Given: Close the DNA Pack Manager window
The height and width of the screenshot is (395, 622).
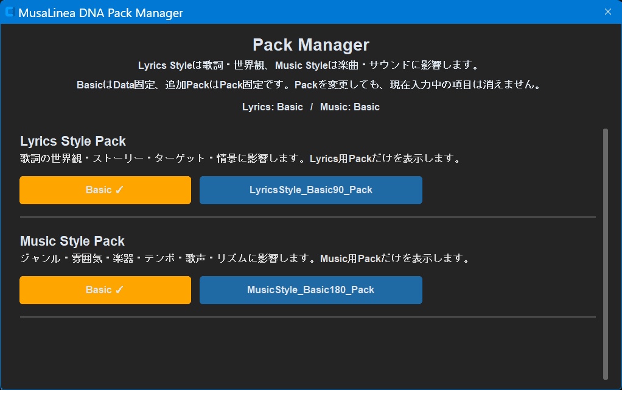Looking at the screenshot, I should [x=608, y=12].
